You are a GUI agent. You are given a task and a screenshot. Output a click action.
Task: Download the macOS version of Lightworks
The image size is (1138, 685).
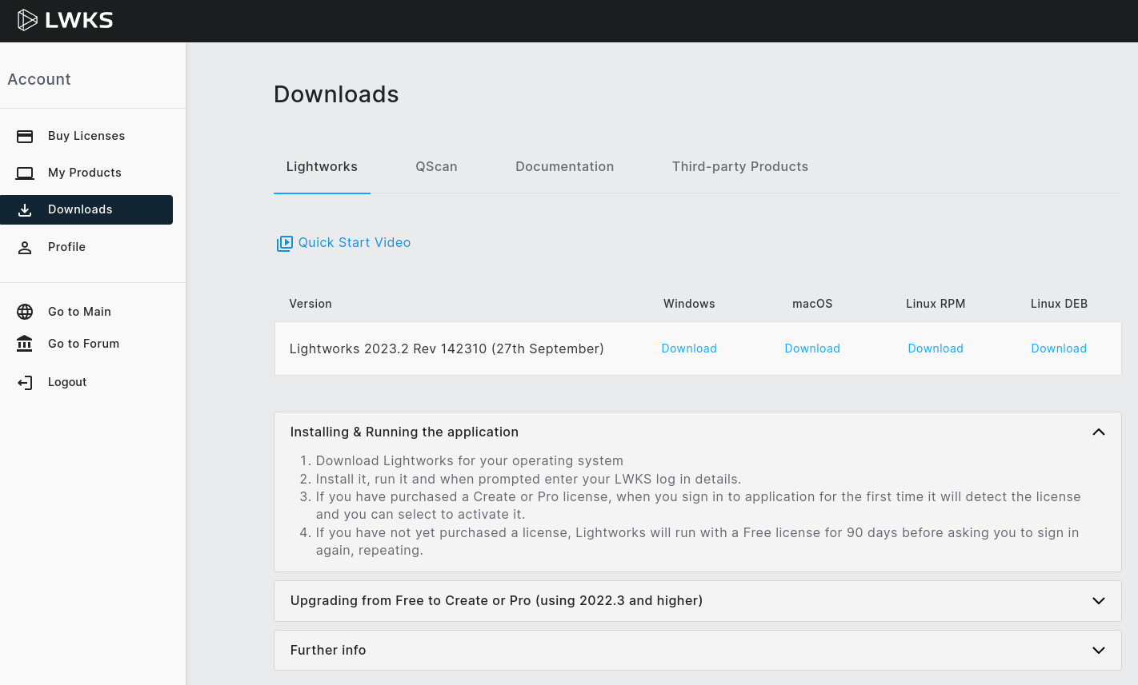812,348
